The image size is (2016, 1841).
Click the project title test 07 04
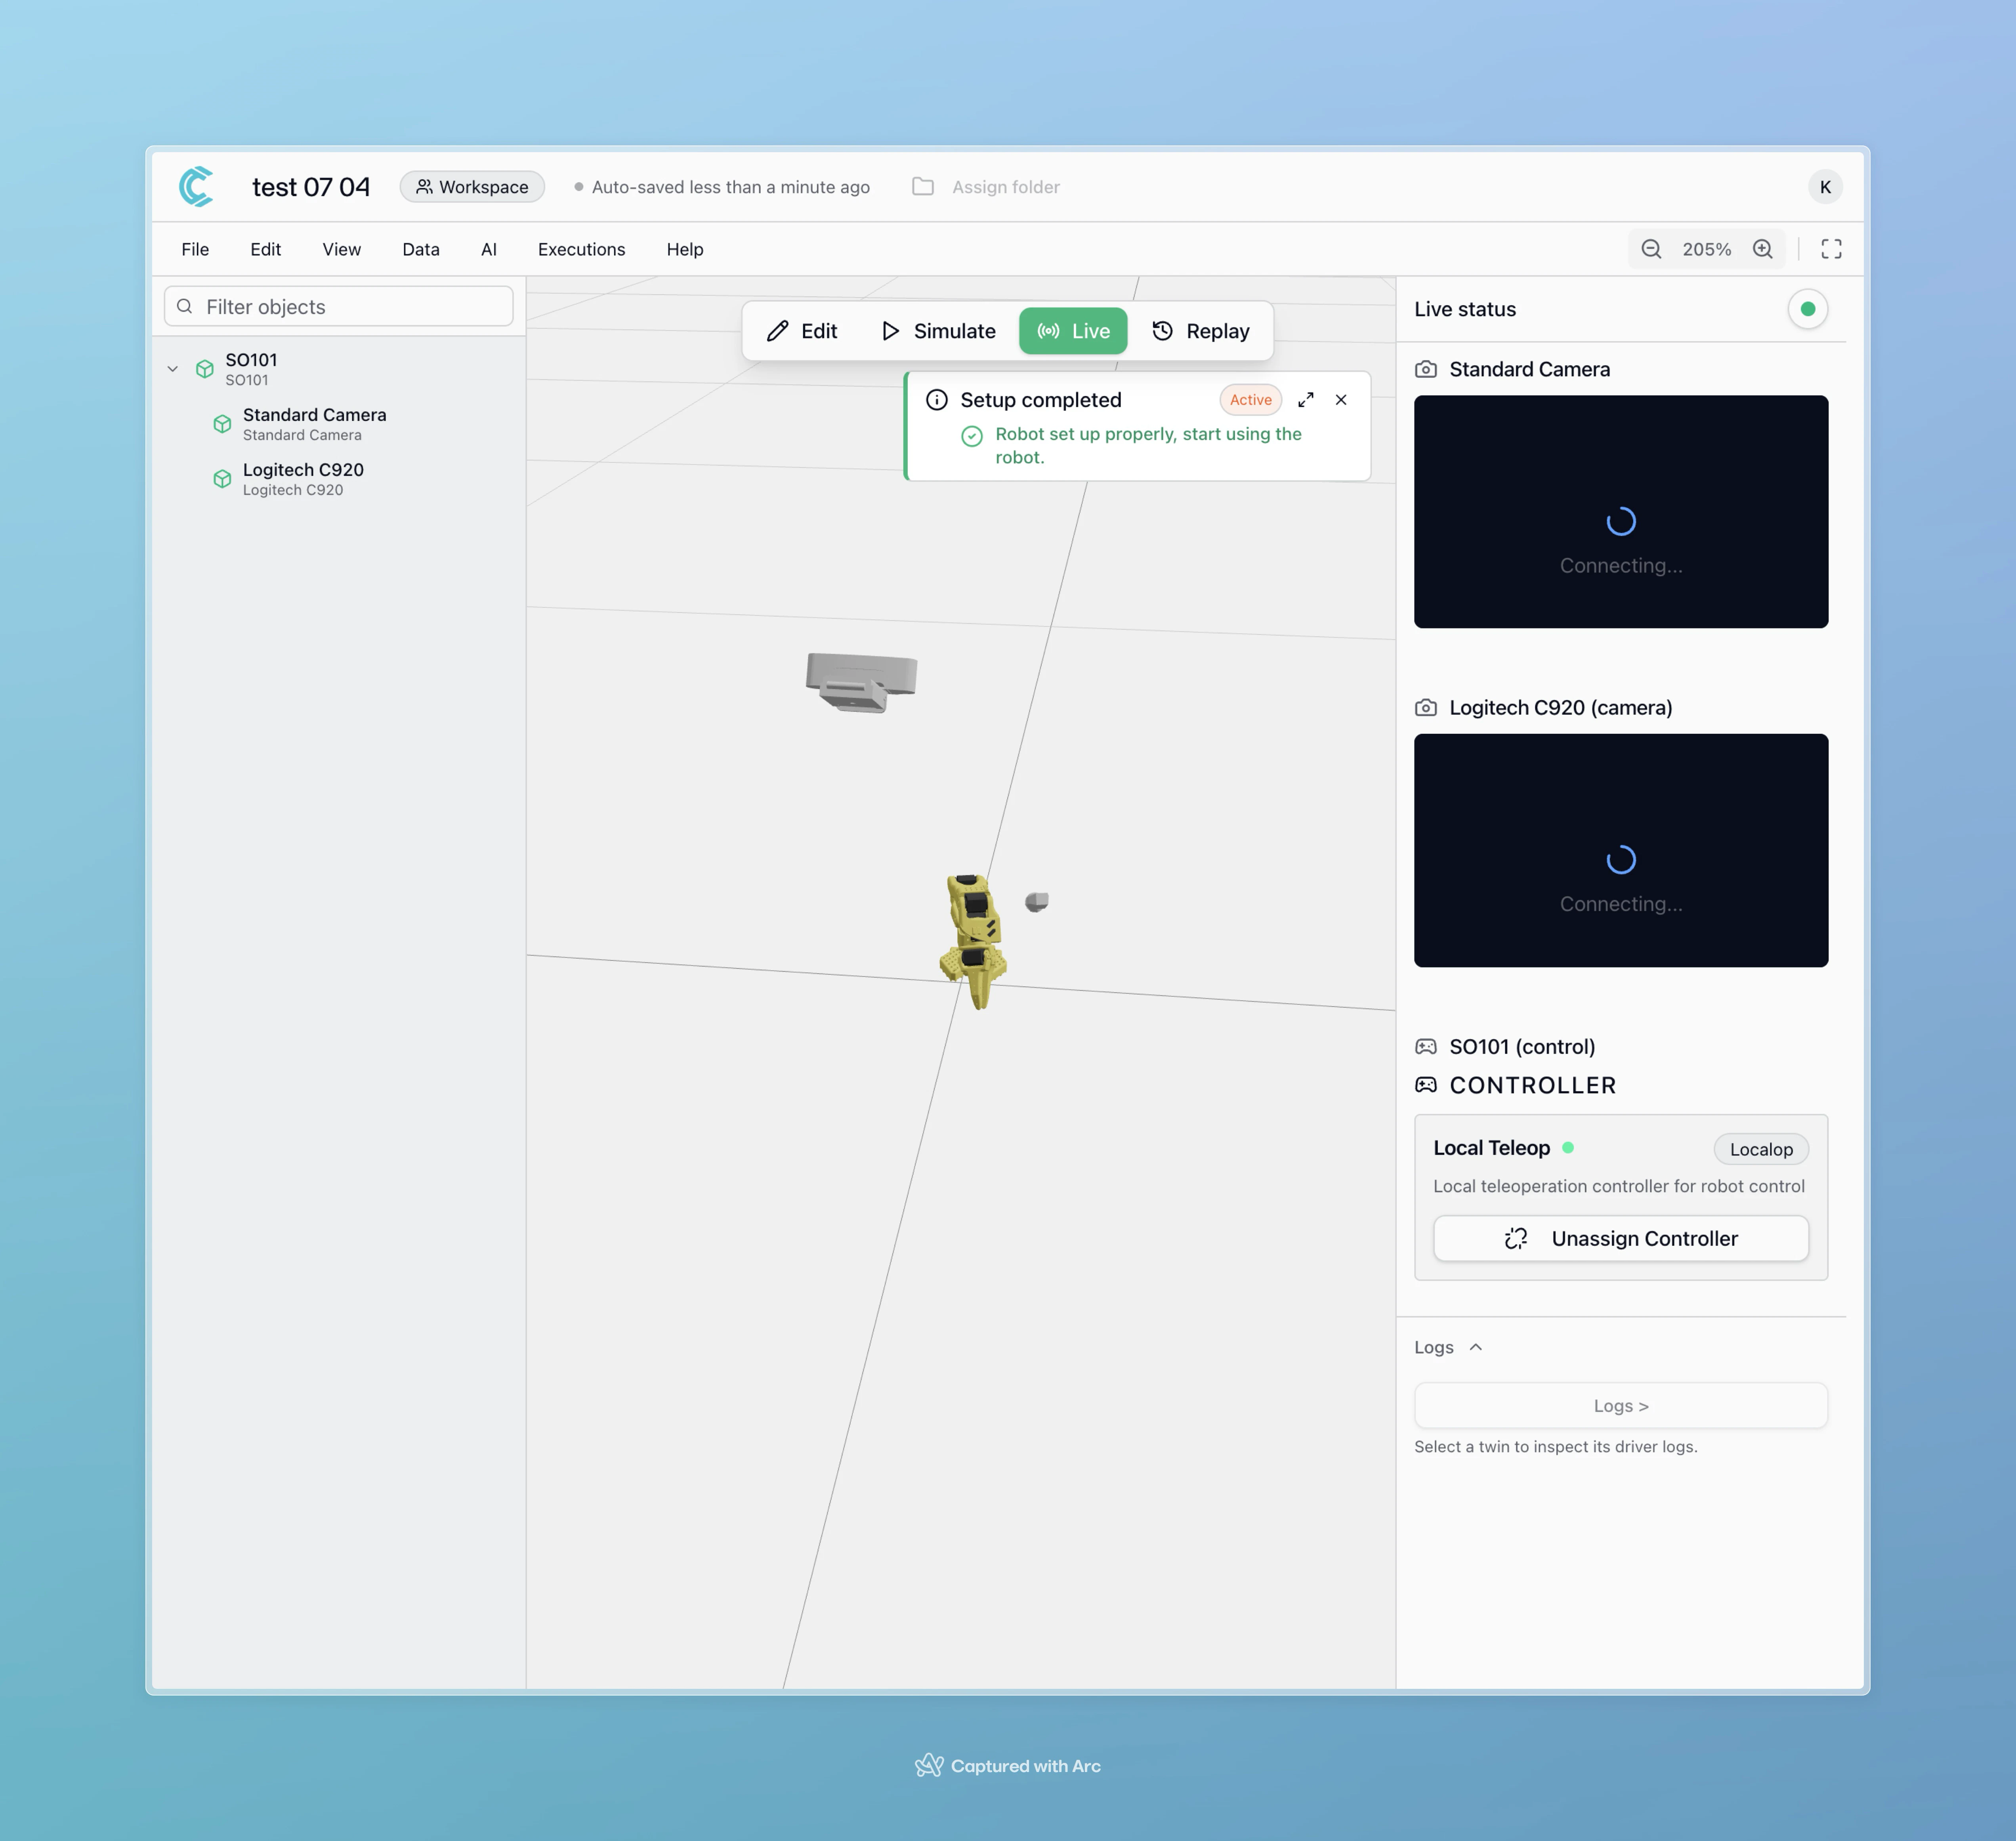tap(311, 187)
